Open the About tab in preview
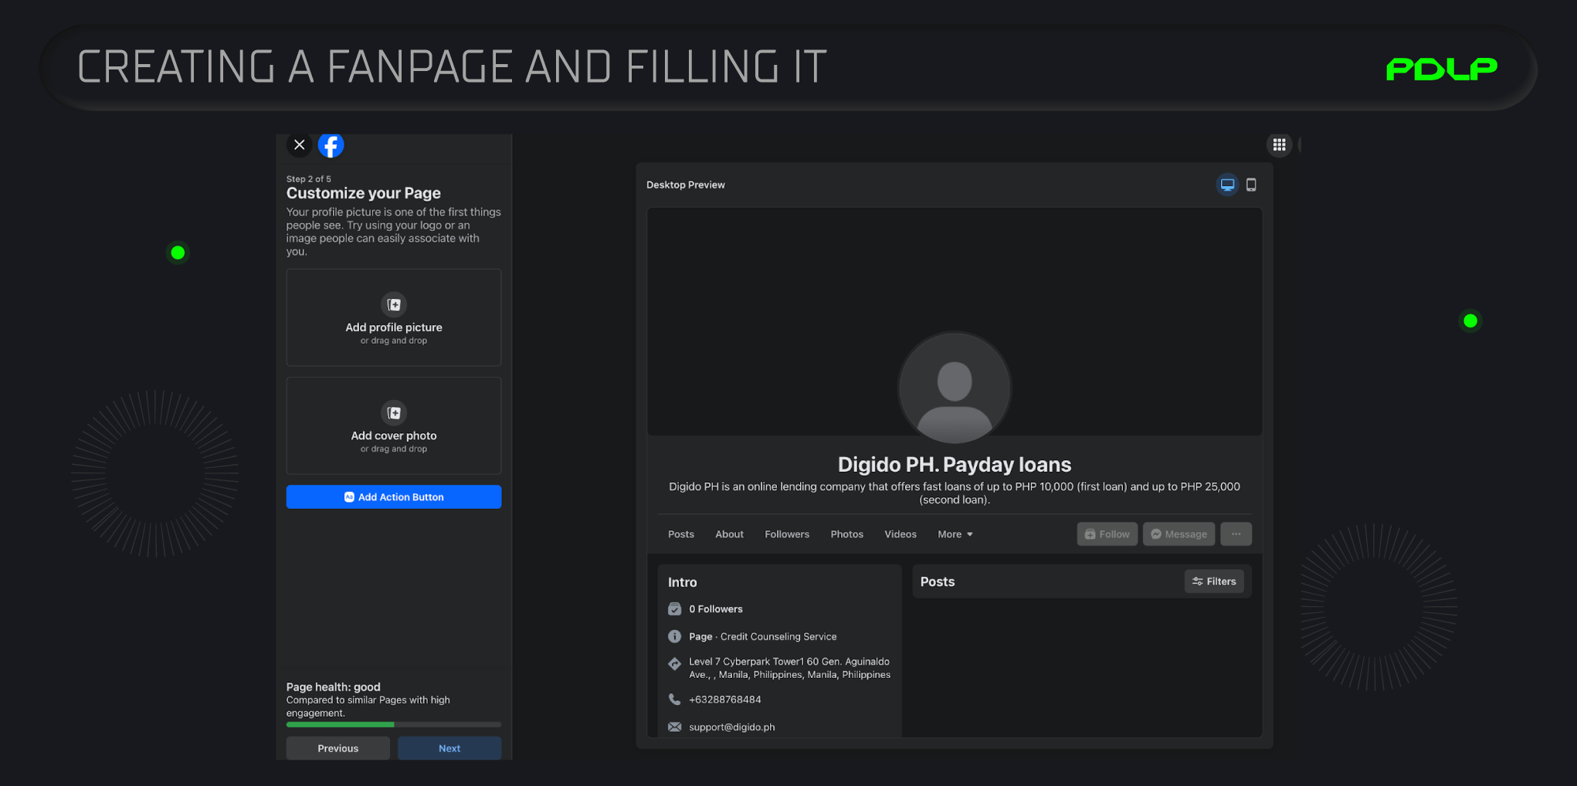 [x=729, y=534]
